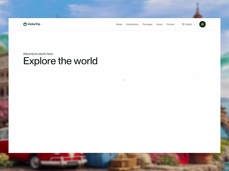
Task: Click the person icon in the dark green circle
Action: (x=202, y=24)
